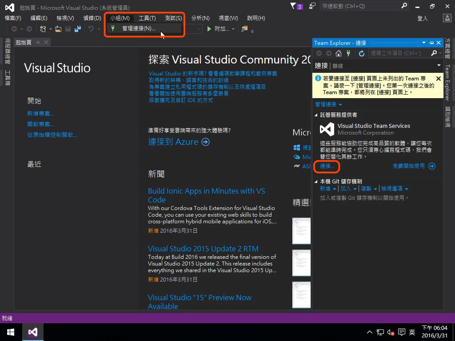Switch the 英 input language indicator
This screenshot has width=455, height=341.
tap(412, 332)
